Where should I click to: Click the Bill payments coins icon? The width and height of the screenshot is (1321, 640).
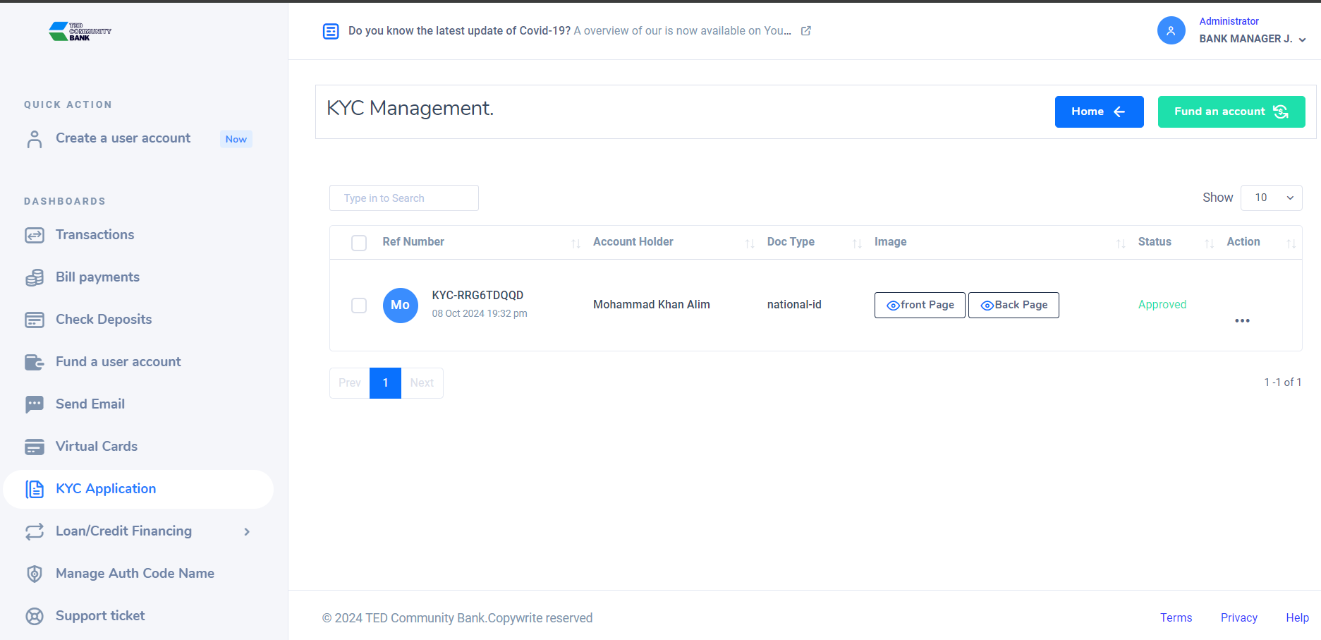(35, 277)
